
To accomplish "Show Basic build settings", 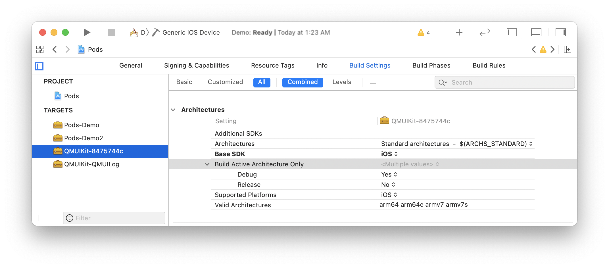I will click(184, 82).
